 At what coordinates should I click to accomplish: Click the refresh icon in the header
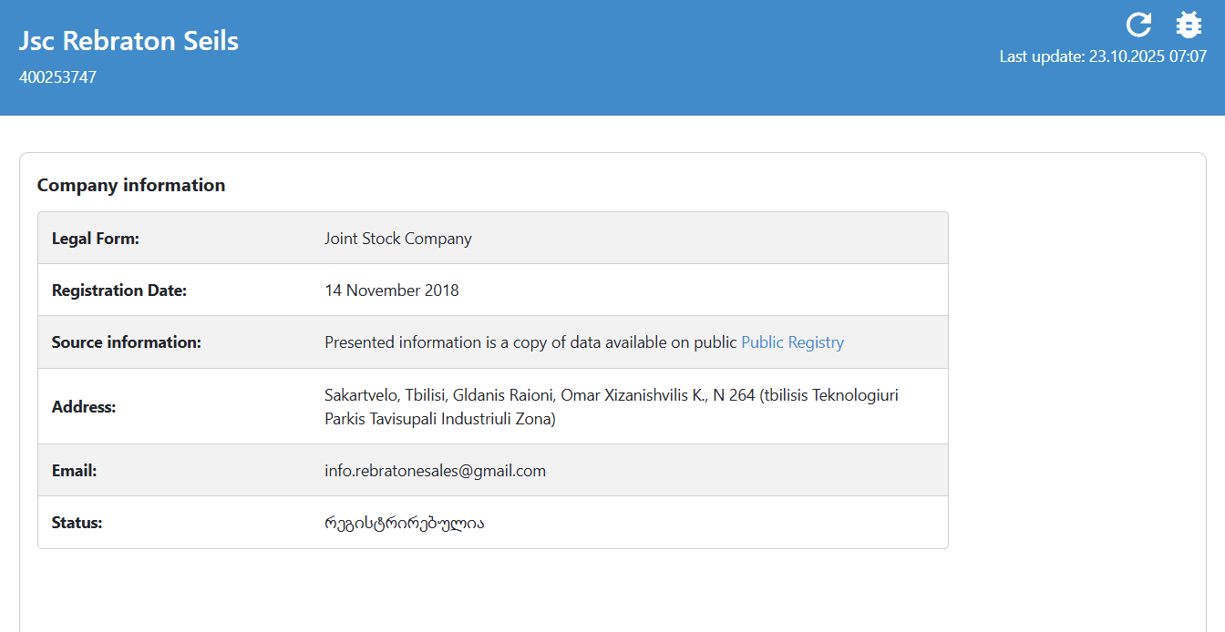tap(1138, 25)
